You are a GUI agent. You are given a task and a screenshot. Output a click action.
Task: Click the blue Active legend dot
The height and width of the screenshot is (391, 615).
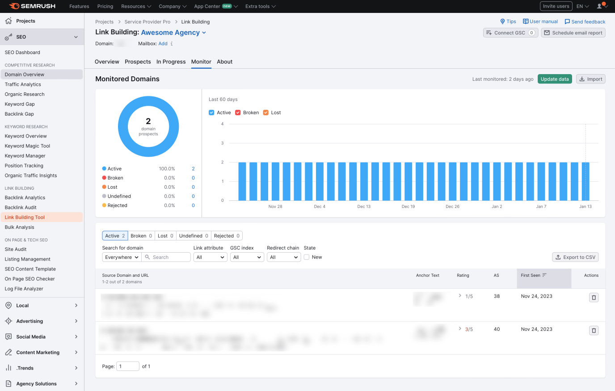(104, 169)
